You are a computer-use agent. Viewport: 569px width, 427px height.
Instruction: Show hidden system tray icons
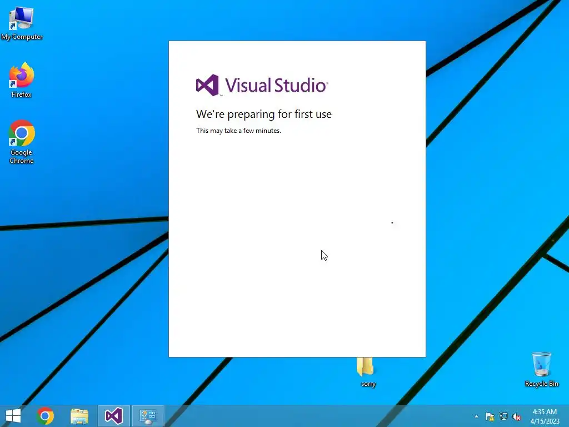tap(476, 416)
